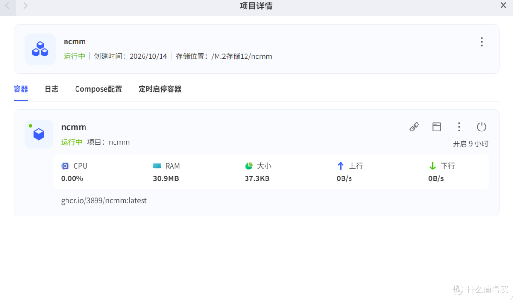This screenshot has width=513, height=300.
Task: Click the 大小 pie chart icon
Action: click(x=248, y=166)
